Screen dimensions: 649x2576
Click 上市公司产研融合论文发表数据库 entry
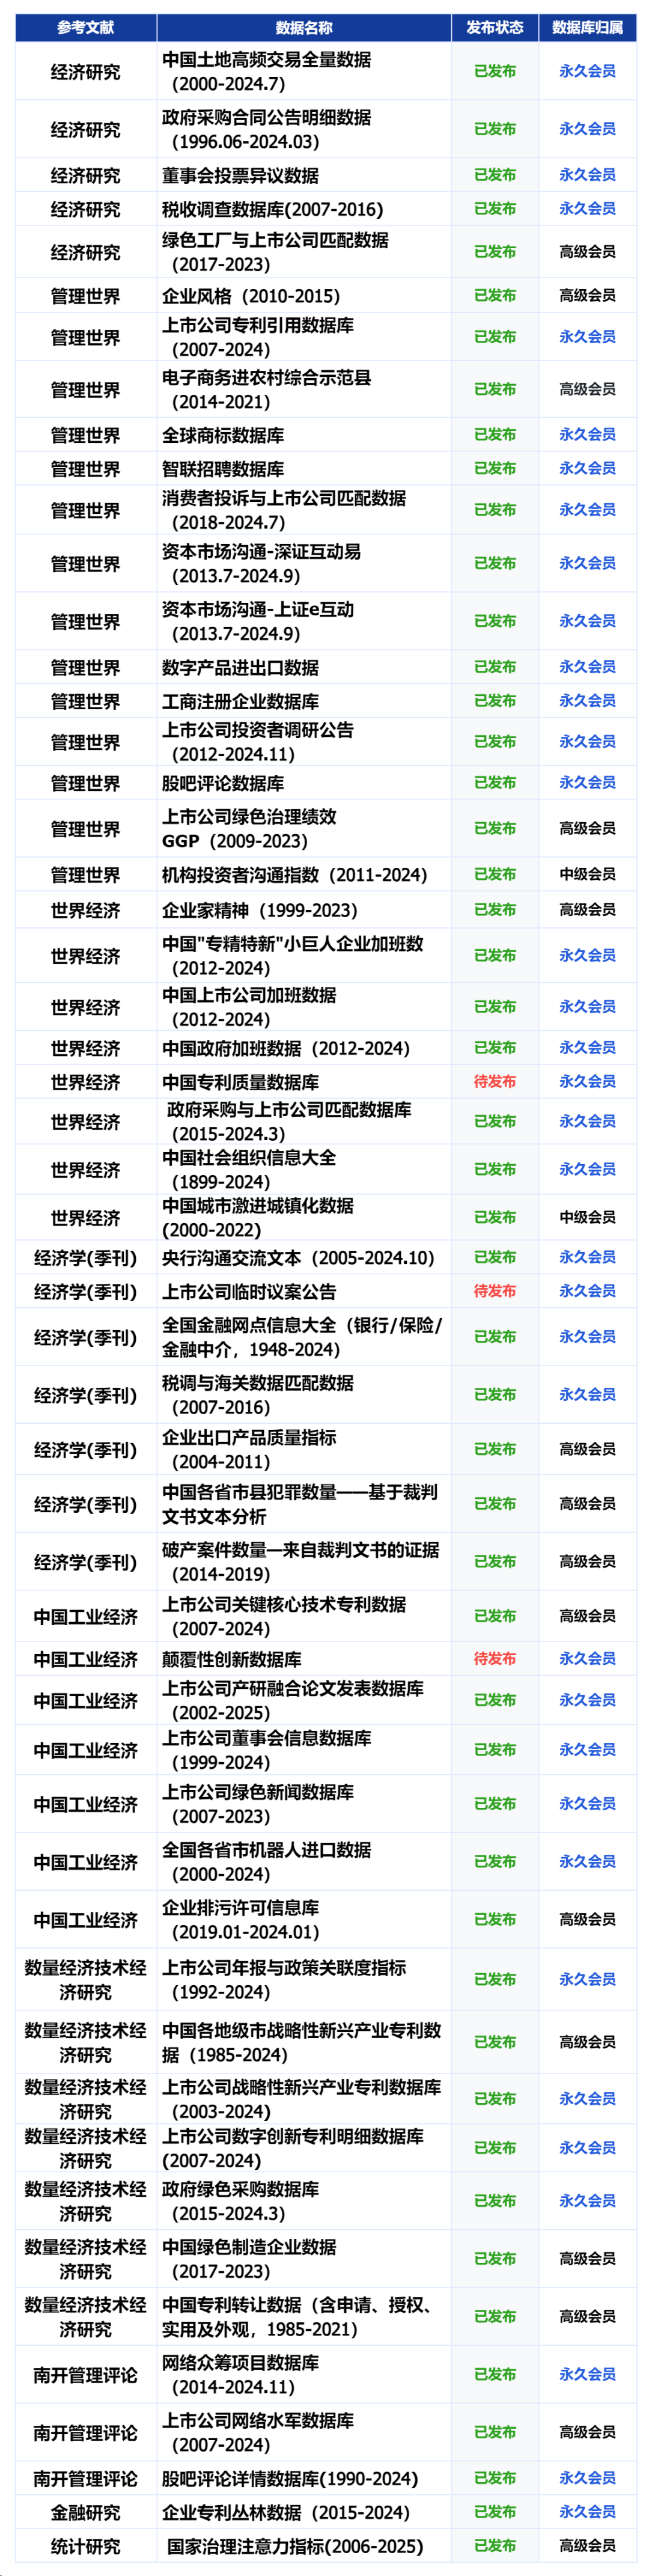click(x=293, y=1700)
